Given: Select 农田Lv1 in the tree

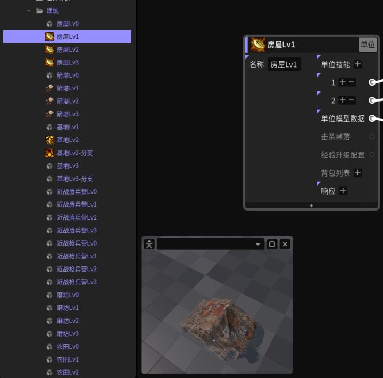Looking at the screenshot, I should [68, 359].
